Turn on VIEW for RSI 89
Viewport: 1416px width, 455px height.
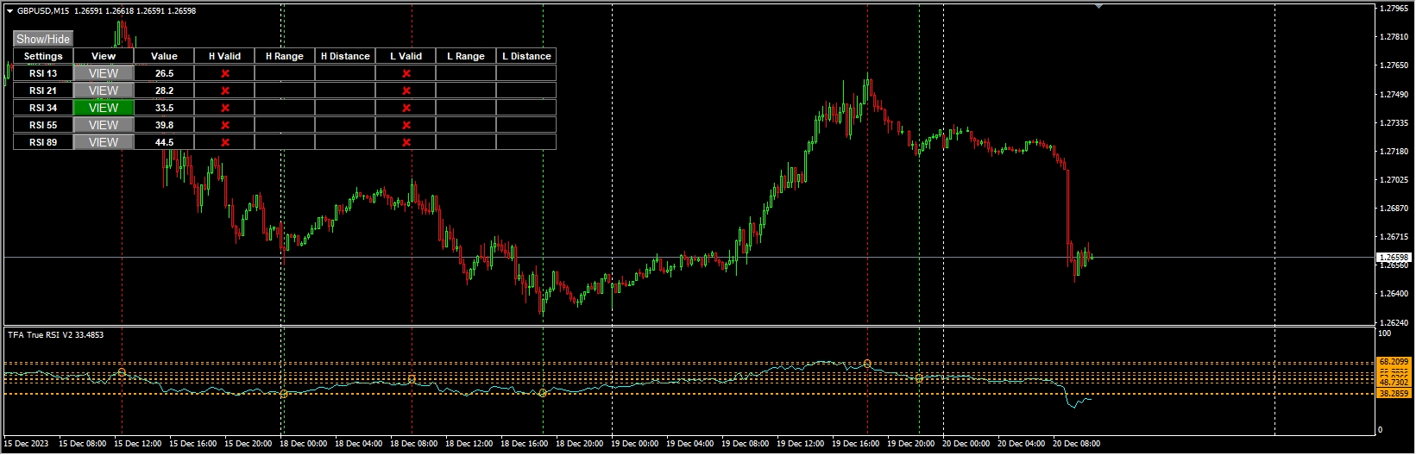point(104,142)
